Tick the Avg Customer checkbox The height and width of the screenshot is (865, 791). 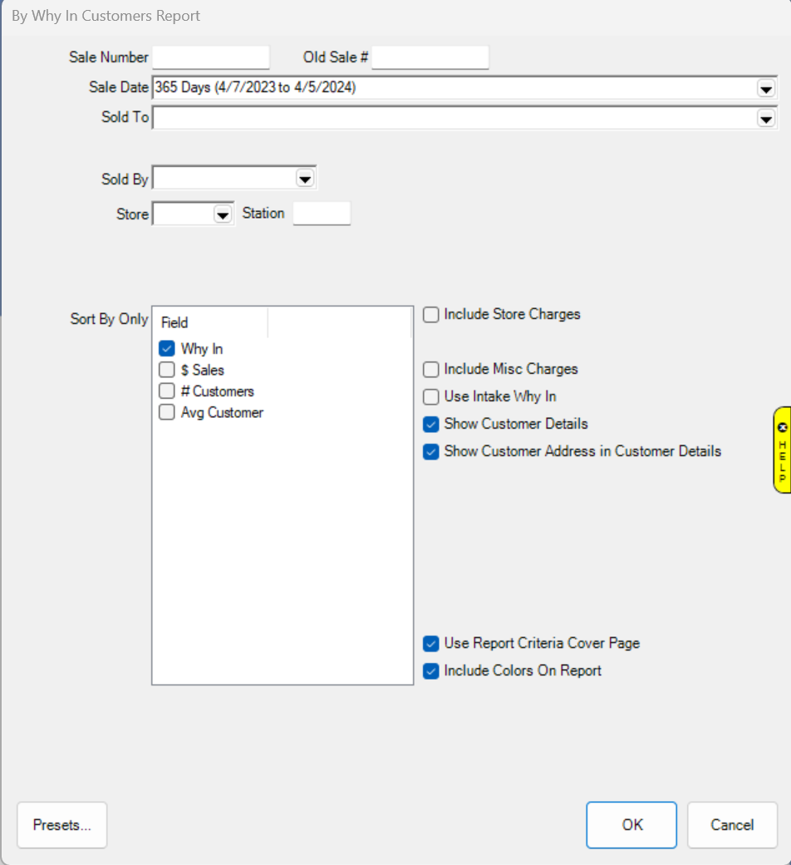tap(167, 412)
